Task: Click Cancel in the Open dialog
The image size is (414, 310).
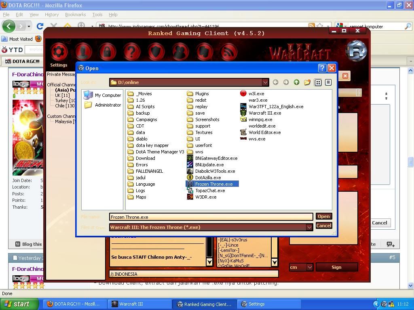Action: tap(324, 226)
